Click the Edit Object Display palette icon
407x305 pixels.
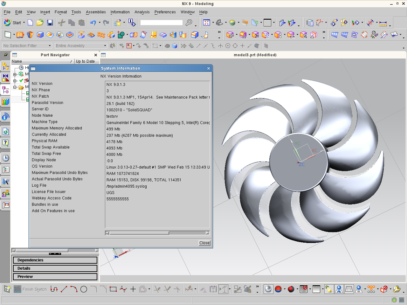point(344,23)
